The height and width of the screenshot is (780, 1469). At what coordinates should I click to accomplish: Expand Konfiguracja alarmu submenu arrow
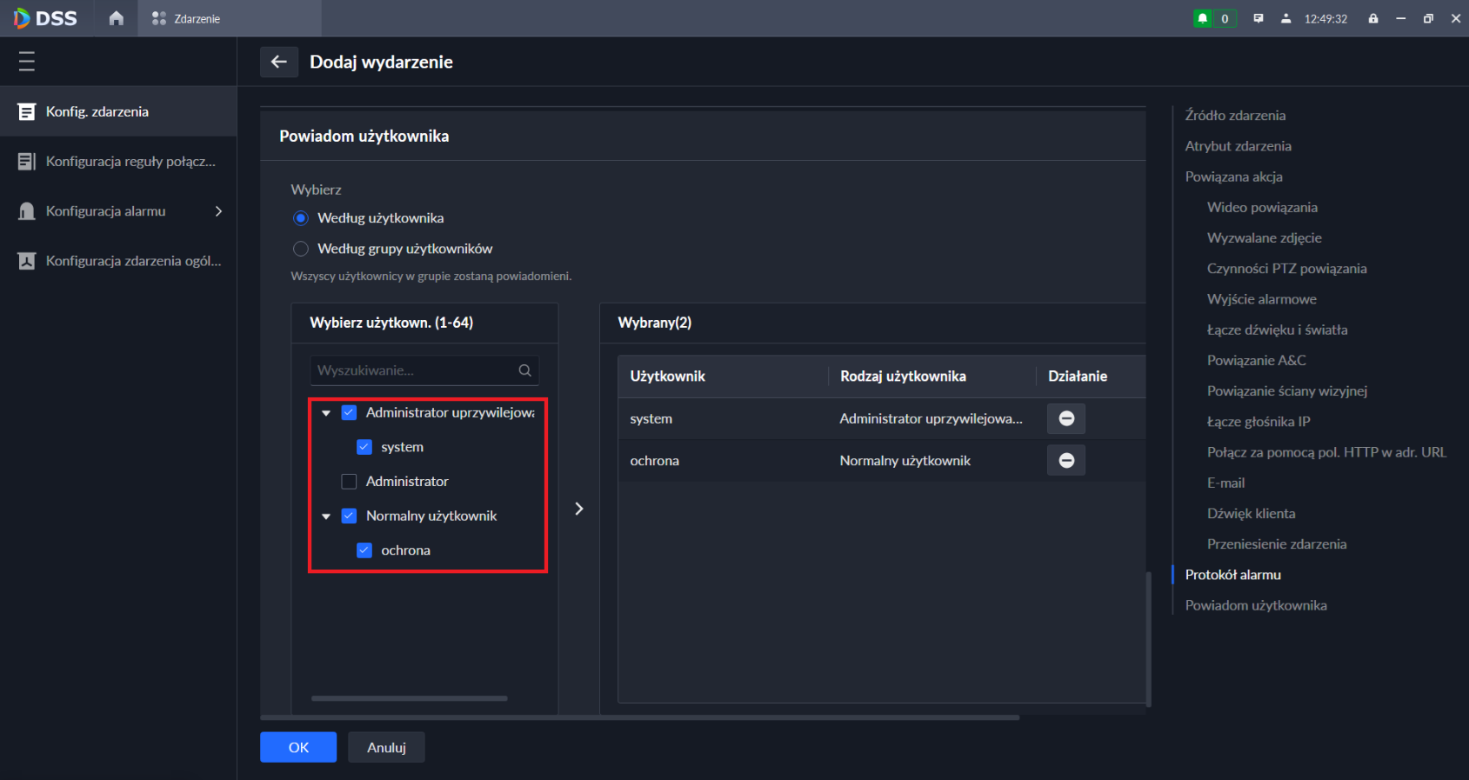coord(218,211)
